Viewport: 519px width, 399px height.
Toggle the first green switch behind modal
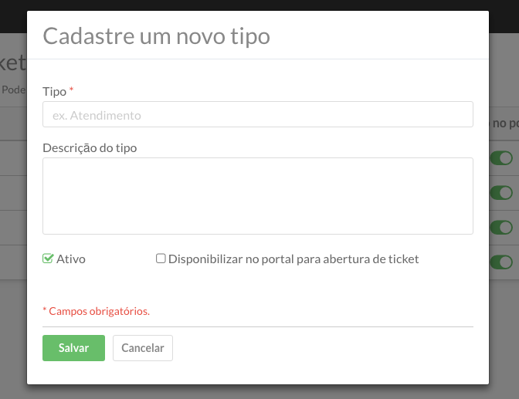[x=501, y=158]
